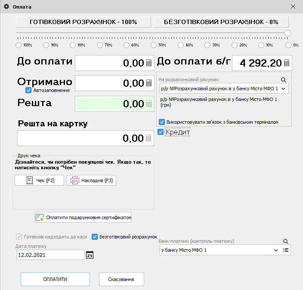Toggle the Автозаповнення checkbox
Image resolution: width=303 pixels, height=290 pixels.
(28, 90)
